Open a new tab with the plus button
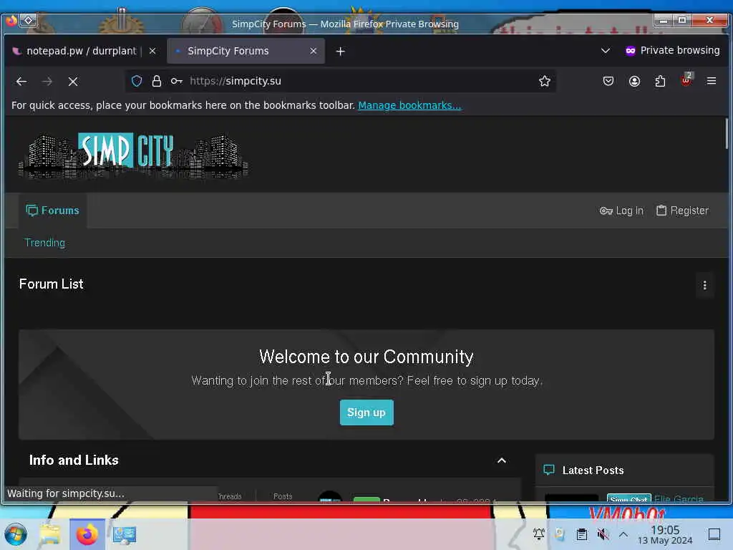Image resolution: width=733 pixels, height=550 pixels. click(x=340, y=52)
